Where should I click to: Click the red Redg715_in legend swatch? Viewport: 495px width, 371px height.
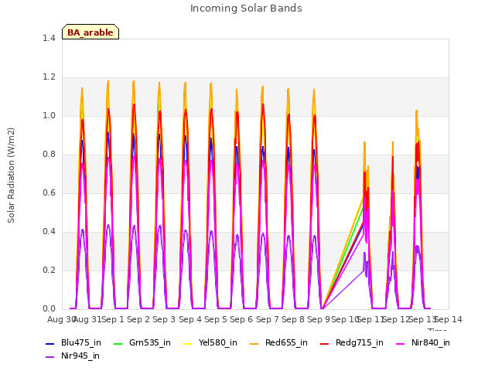(325, 343)
